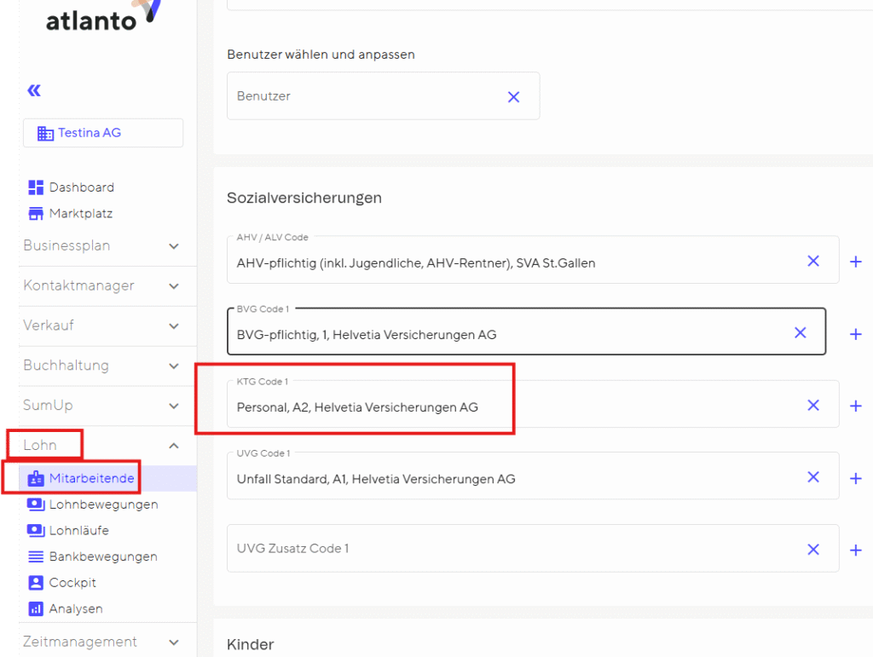Click the Lohnbewegungen icon in sidebar

[x=36, y=504]
